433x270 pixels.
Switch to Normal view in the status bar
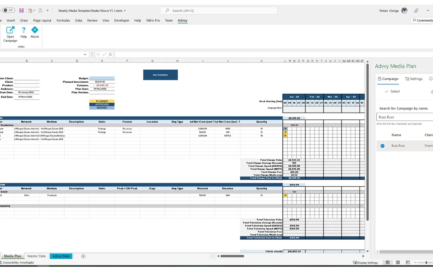pos(388,262)
